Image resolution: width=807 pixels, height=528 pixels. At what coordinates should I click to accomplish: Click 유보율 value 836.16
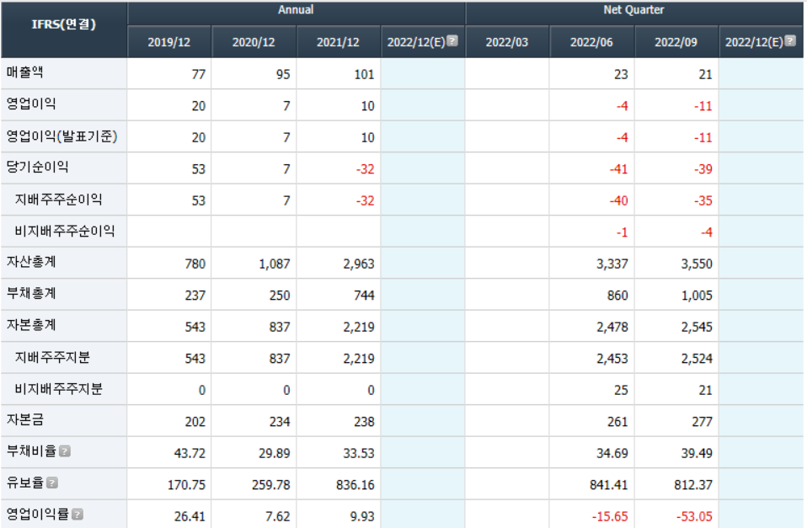(x=355, y=485)
